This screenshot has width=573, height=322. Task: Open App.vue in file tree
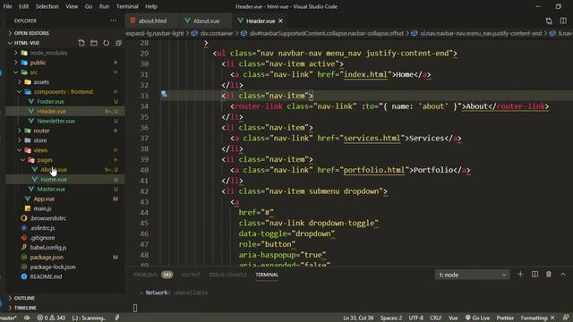click(44, 199)
